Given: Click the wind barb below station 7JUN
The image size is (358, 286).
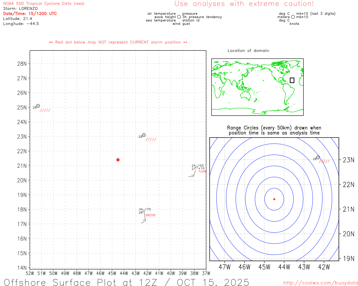Looking at the screenshot, I should click(x=192, y=173).
